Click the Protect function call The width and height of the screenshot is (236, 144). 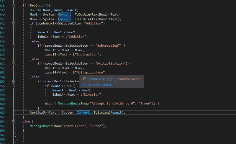pos(36,6)
